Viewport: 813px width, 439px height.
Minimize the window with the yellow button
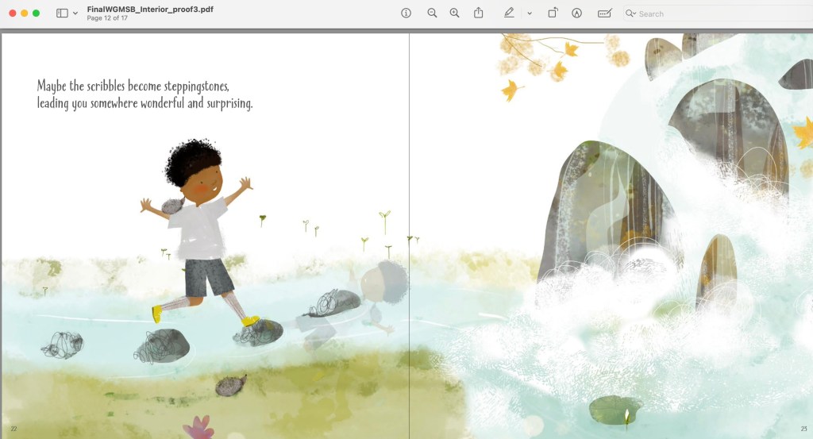[x=25, y=13]
